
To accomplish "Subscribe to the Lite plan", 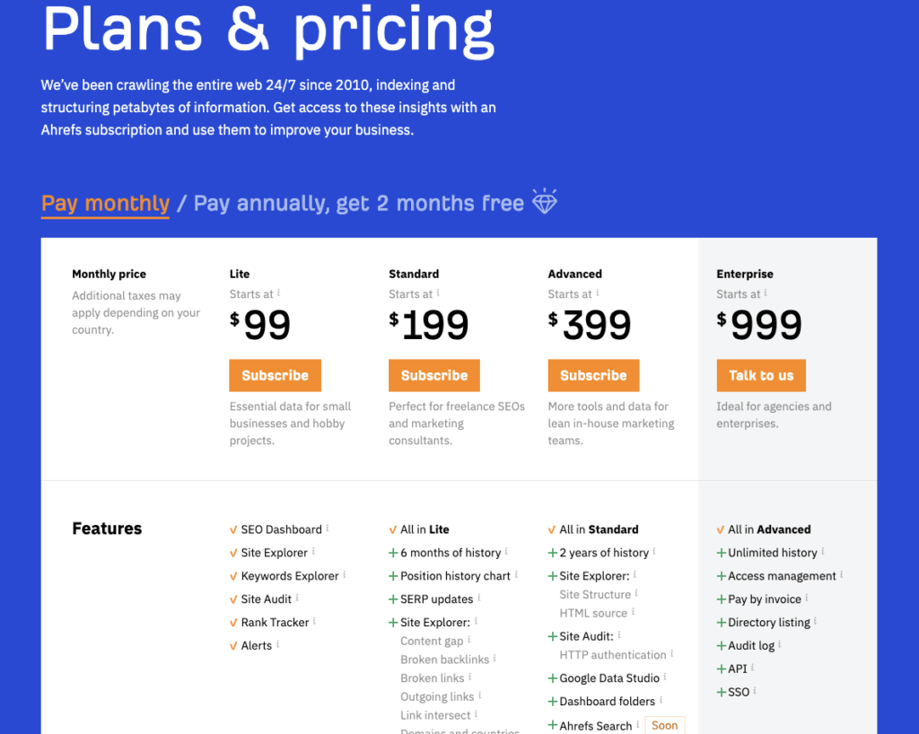I will pos(275,376).
